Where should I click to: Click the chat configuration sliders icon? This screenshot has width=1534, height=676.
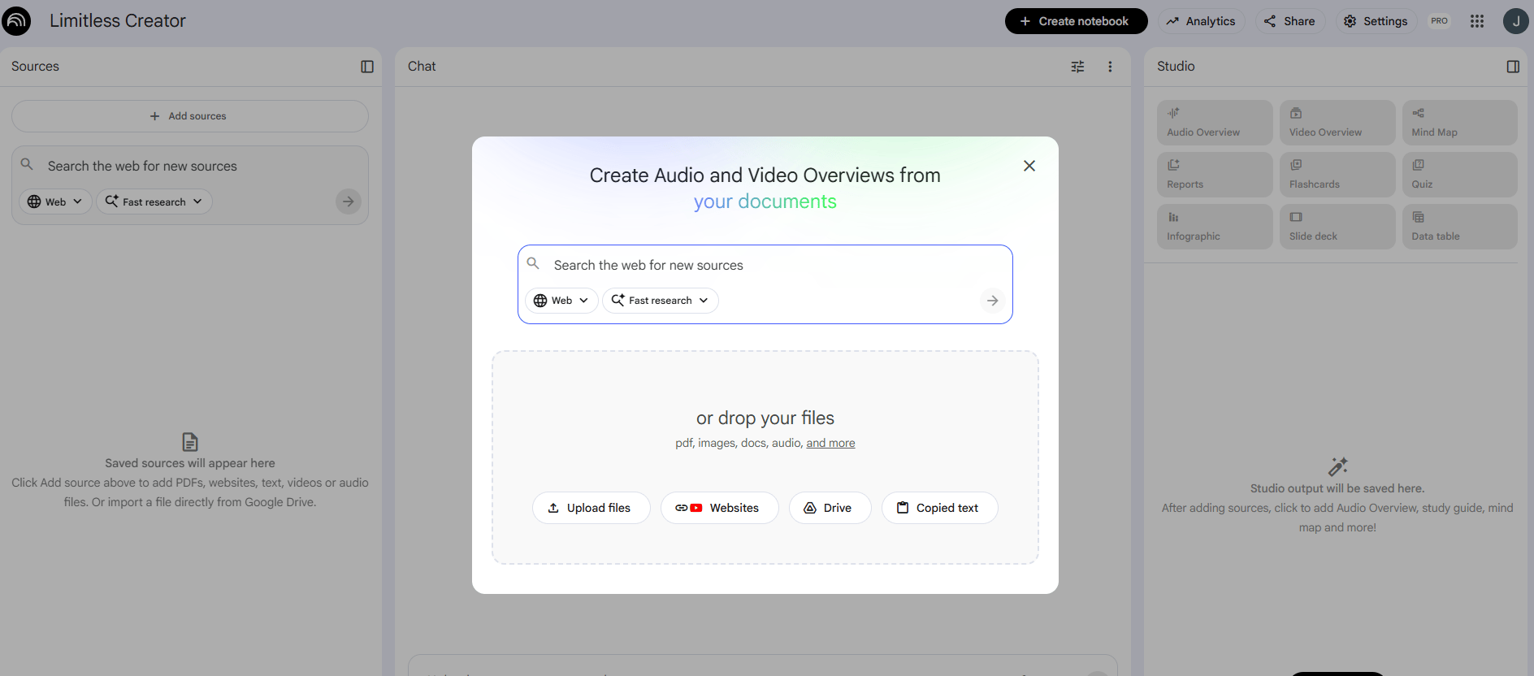[1077, 67]
